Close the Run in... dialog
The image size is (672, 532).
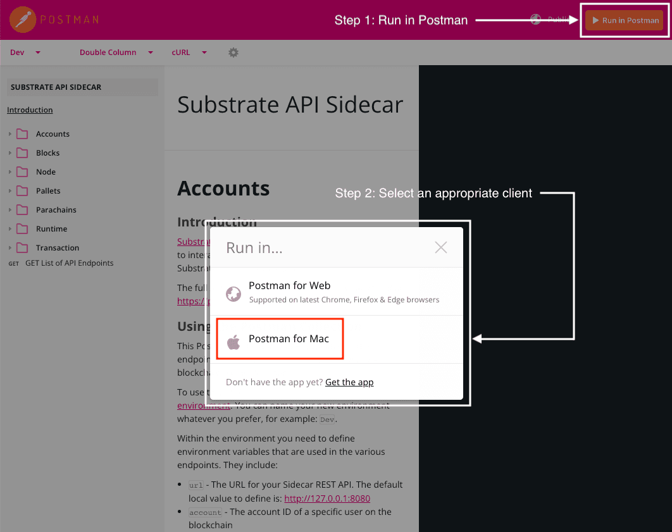440,247
